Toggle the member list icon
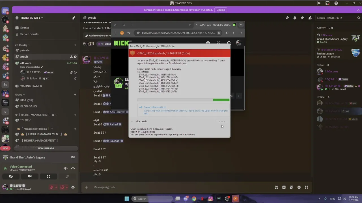 pyautogui.click(x=310, y=18)
